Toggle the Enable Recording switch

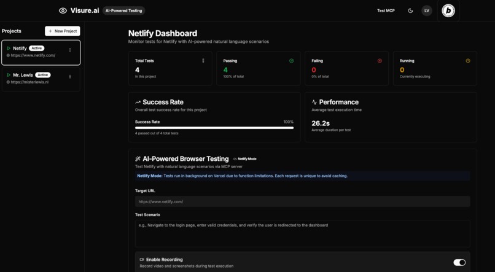pyautogui.click(x=459, y=263)
